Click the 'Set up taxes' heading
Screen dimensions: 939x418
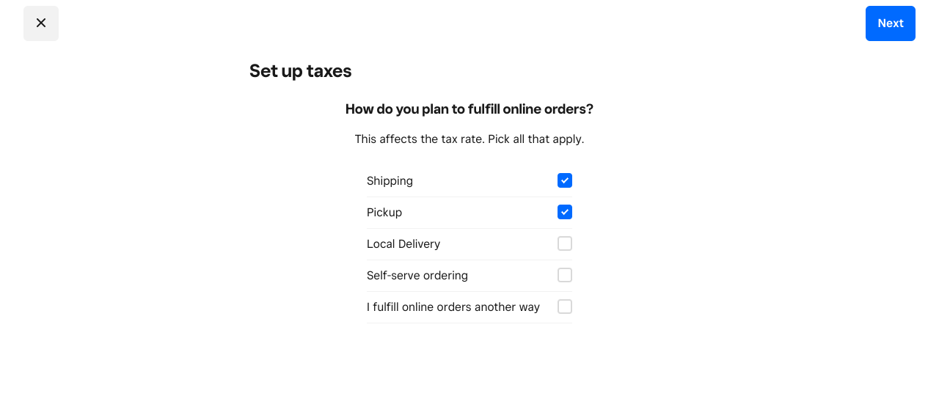300,71
